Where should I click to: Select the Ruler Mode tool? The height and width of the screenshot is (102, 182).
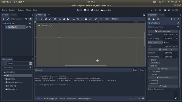coord(68,19)
